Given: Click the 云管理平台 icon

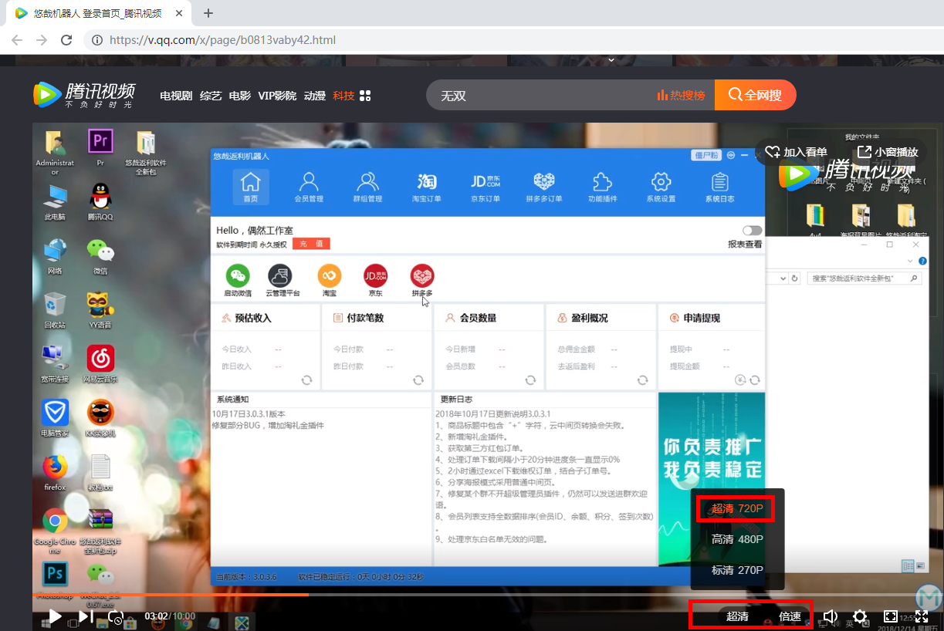Looking at the screenshot, I should 279,275.
